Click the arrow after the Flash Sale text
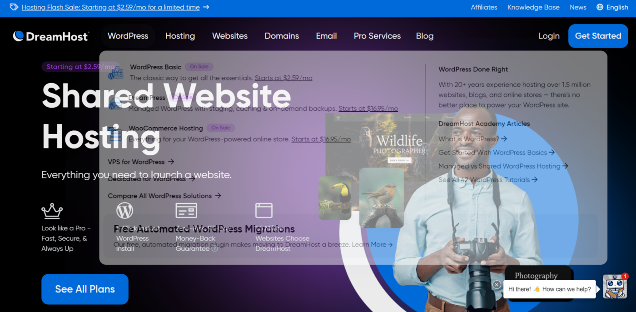 pos(206,7)
